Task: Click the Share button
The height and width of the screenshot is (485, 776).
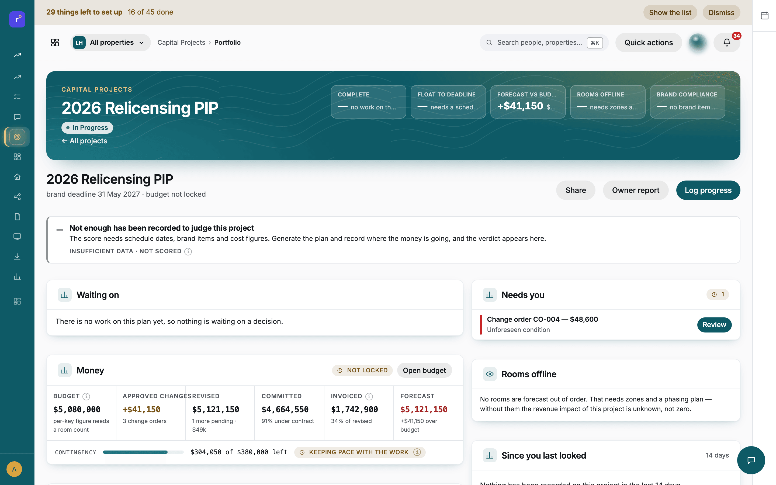Action: (x=576, y=190)
